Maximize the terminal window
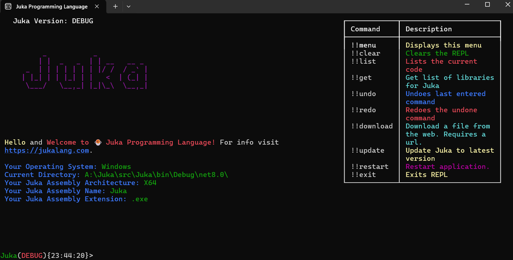 click(x=487, y=5)
